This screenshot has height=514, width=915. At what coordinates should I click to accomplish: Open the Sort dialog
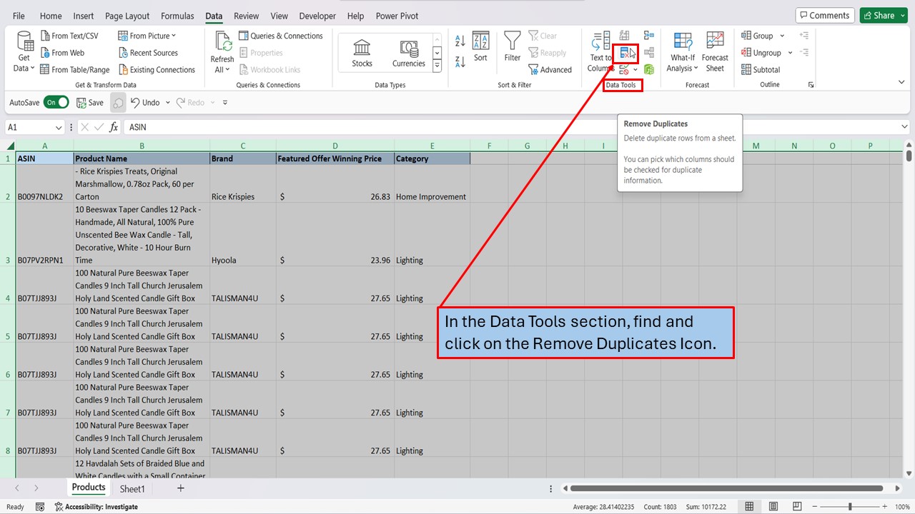pos(480,51)
